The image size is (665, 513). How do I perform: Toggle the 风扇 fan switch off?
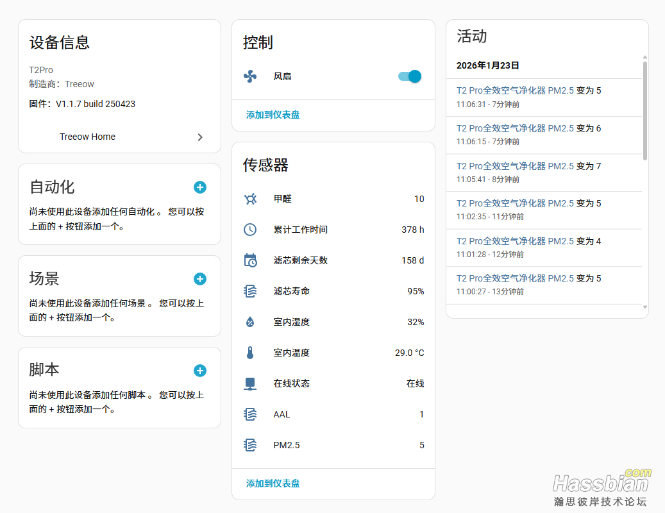click(410, 76)
